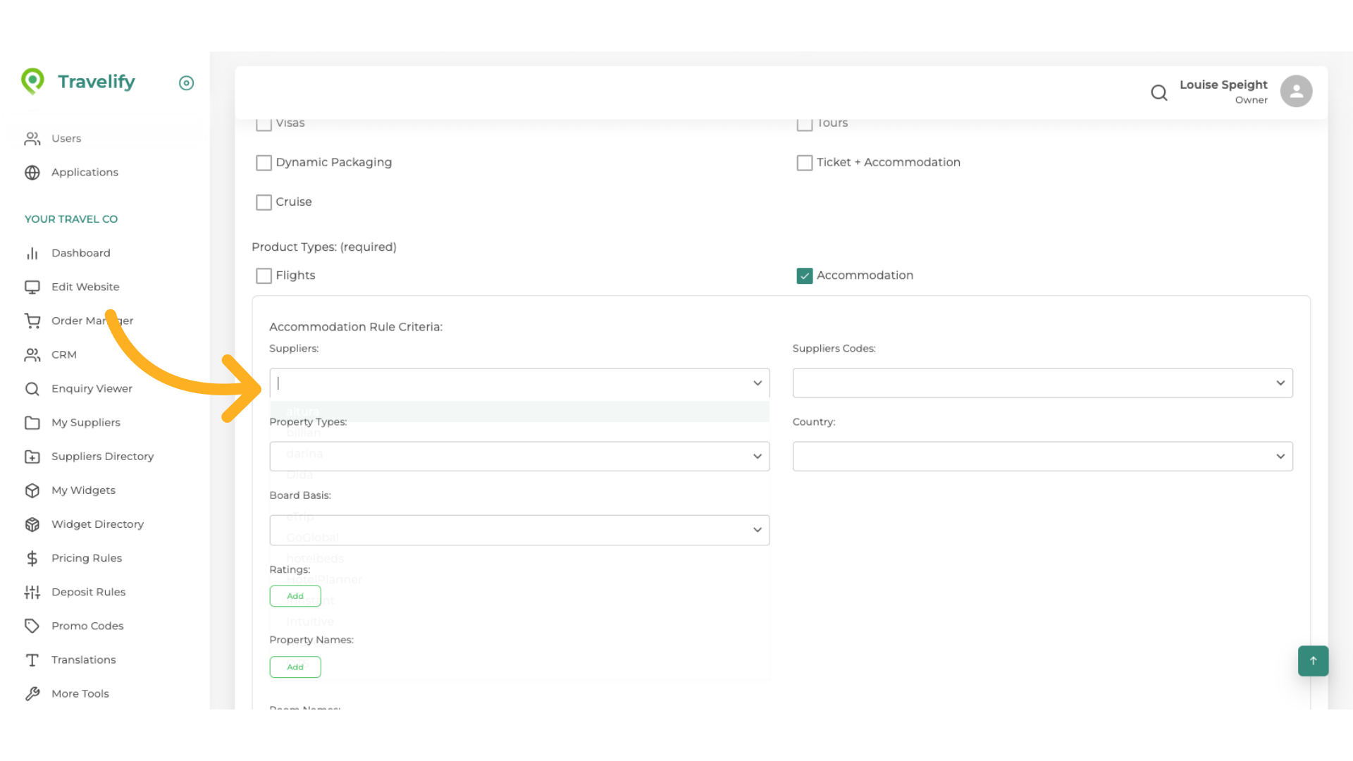
Task: Click Add button under Property Names
Action: 295,667
